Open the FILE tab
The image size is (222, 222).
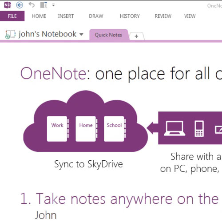(x=12, y=16)
